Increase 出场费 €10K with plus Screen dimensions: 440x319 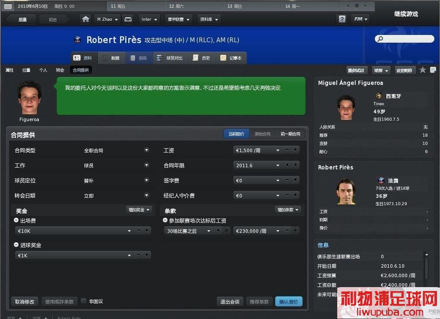(146, 231)
